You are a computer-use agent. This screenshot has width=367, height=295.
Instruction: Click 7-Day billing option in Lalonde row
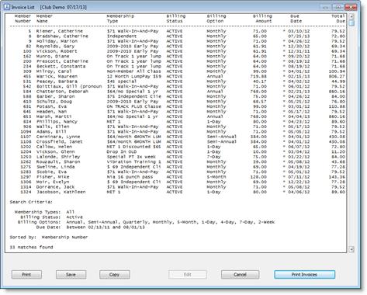[213, 157]
